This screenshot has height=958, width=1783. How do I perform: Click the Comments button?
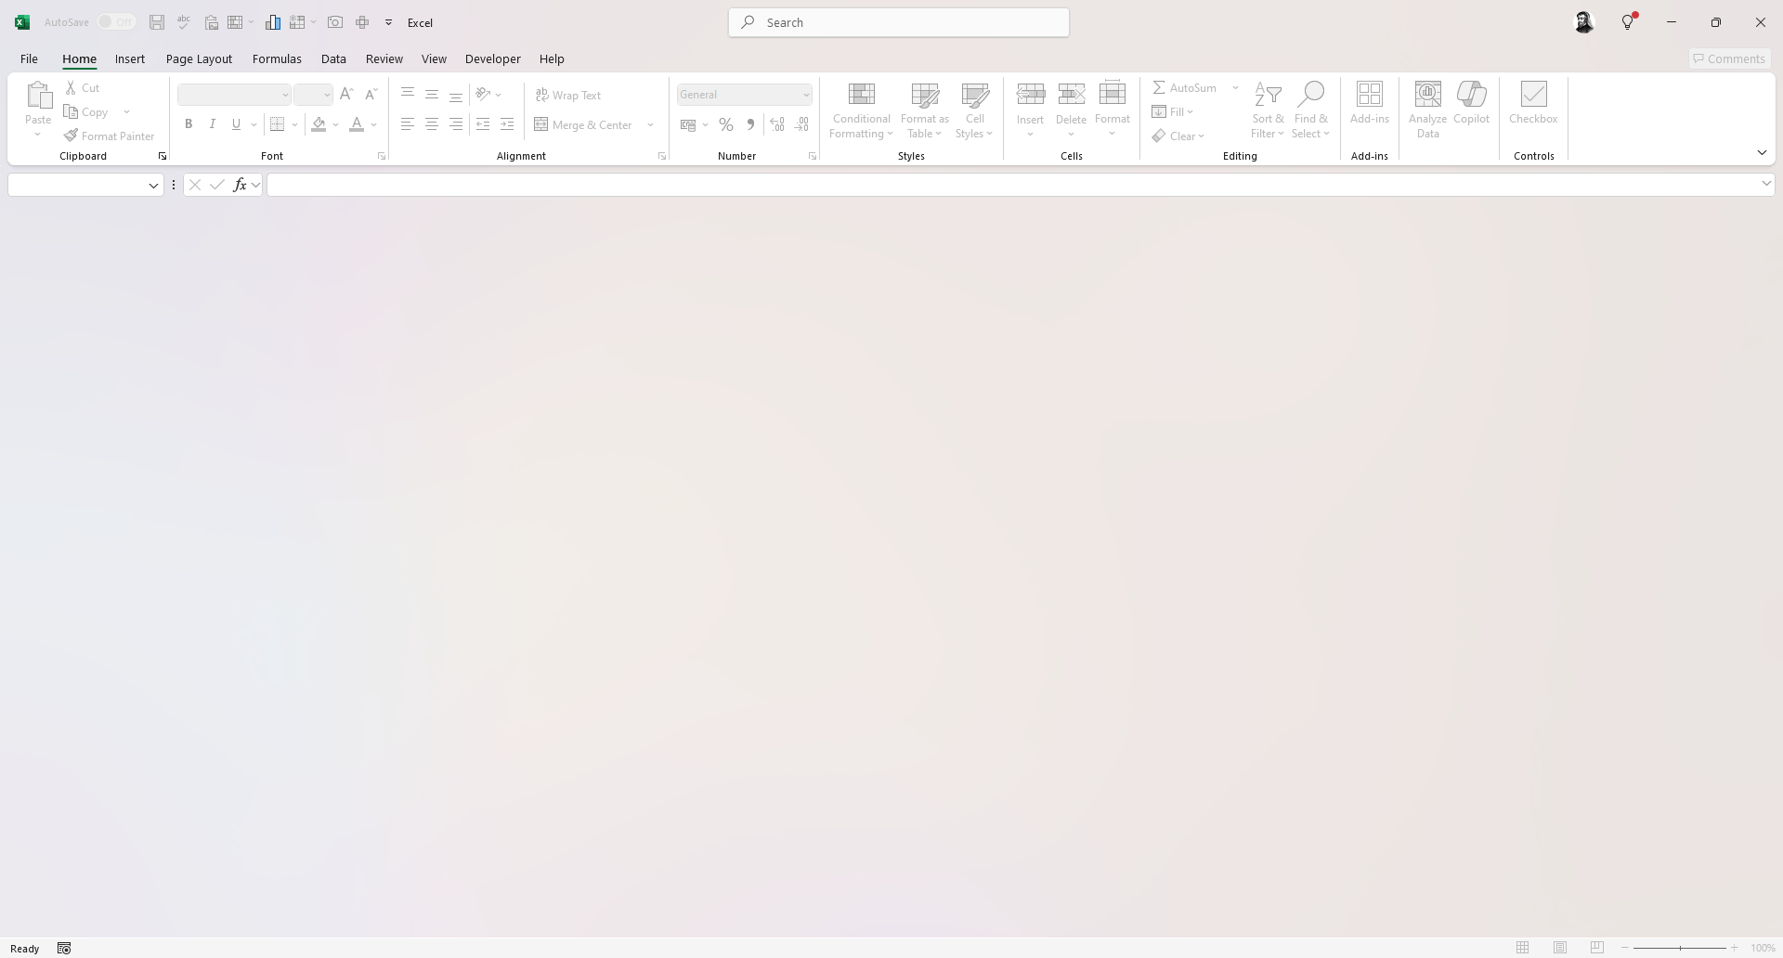coord(1728,58)
